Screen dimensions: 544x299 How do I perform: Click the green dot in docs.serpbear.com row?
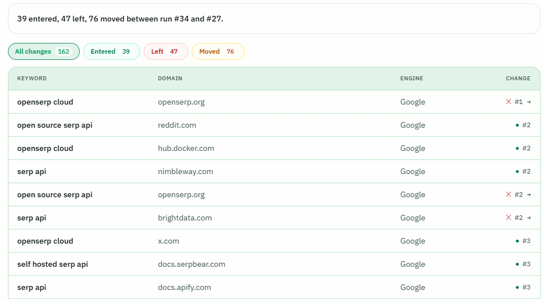tap(517, 265)
